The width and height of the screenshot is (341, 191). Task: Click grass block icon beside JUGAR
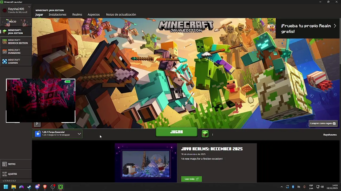pyautogui.click(x=205, y=134)
